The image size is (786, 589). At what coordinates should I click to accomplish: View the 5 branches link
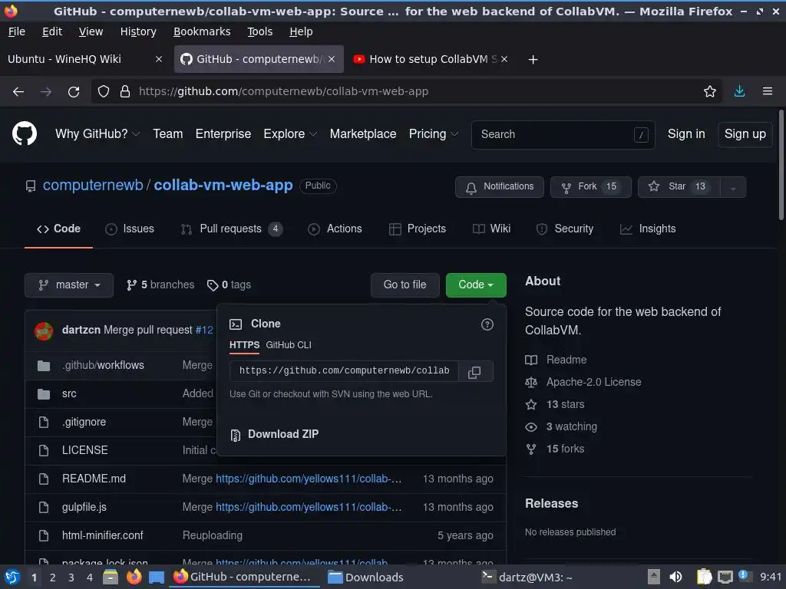[x=160, y=285]
